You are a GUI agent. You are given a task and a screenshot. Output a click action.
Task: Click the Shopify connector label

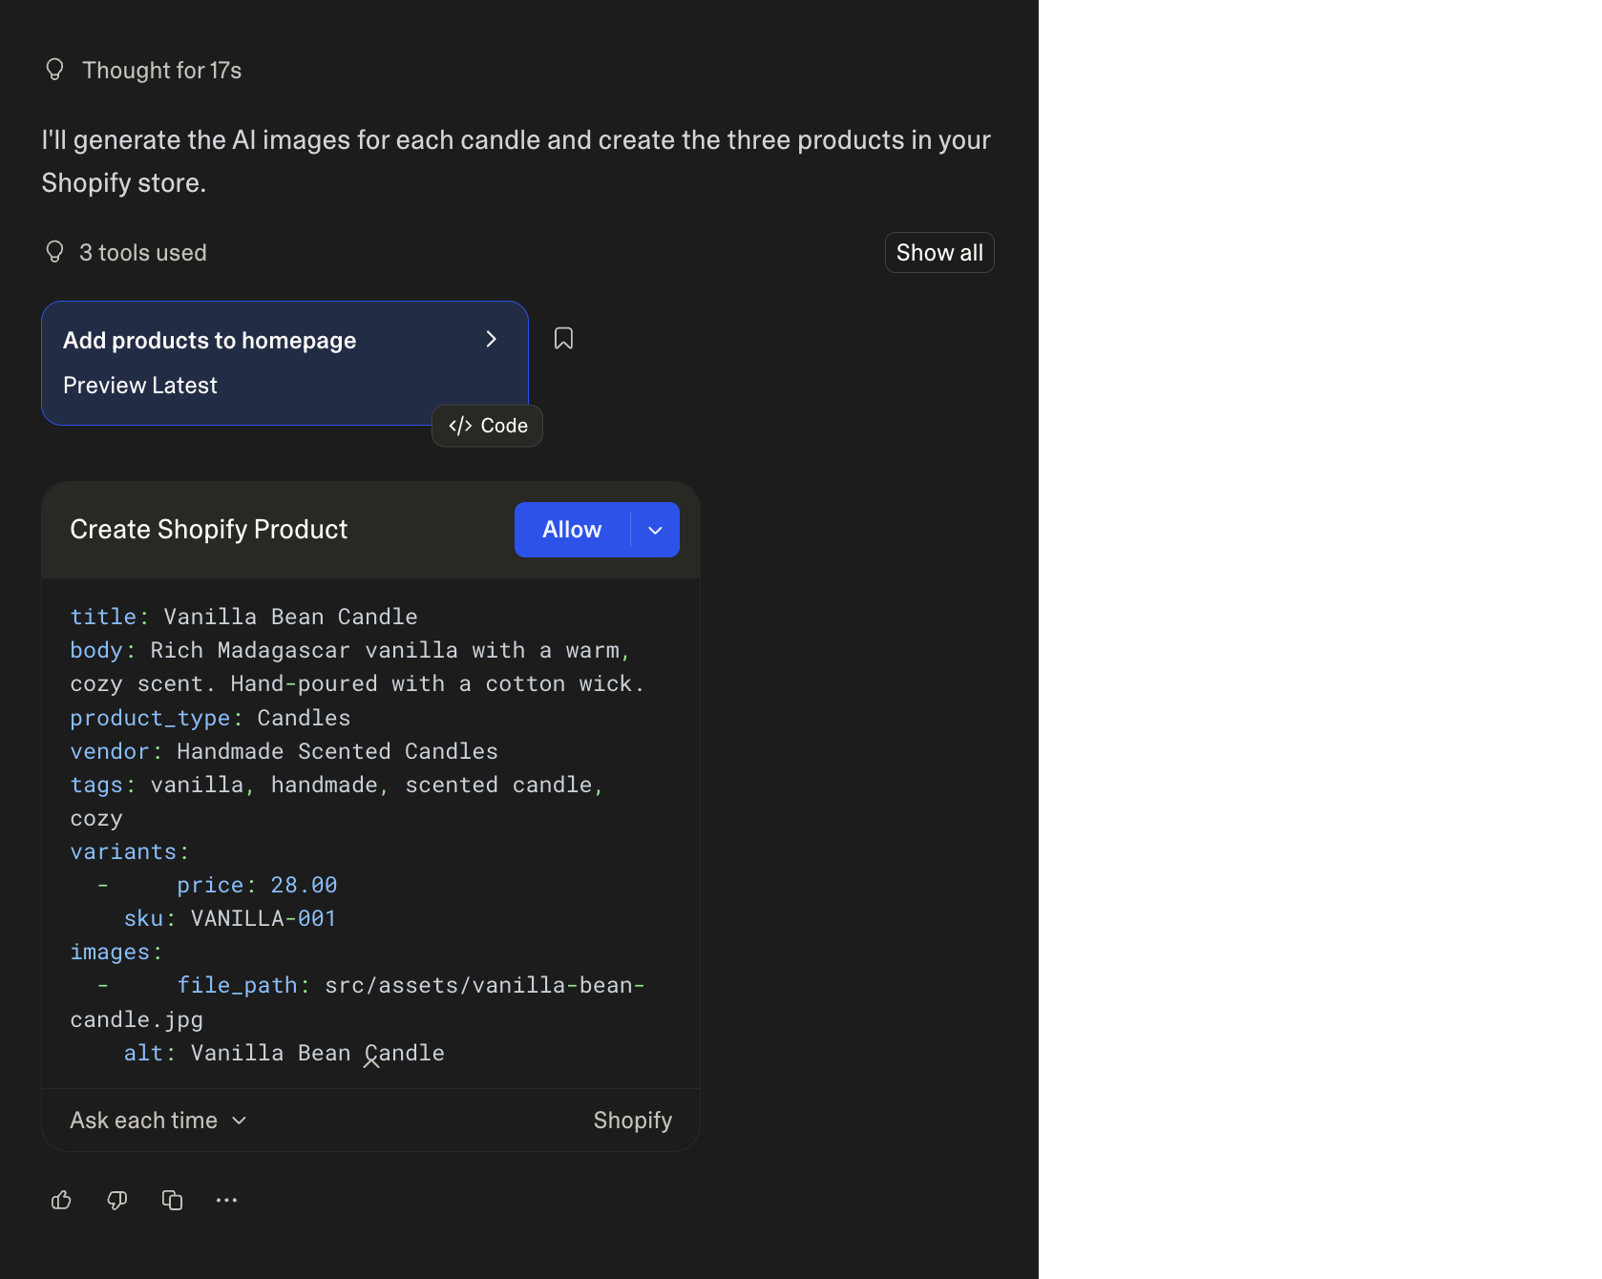coord(632,1120)
